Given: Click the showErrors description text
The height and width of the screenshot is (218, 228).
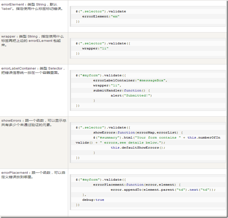Looking at the screenshot, I should coord(34,123).
